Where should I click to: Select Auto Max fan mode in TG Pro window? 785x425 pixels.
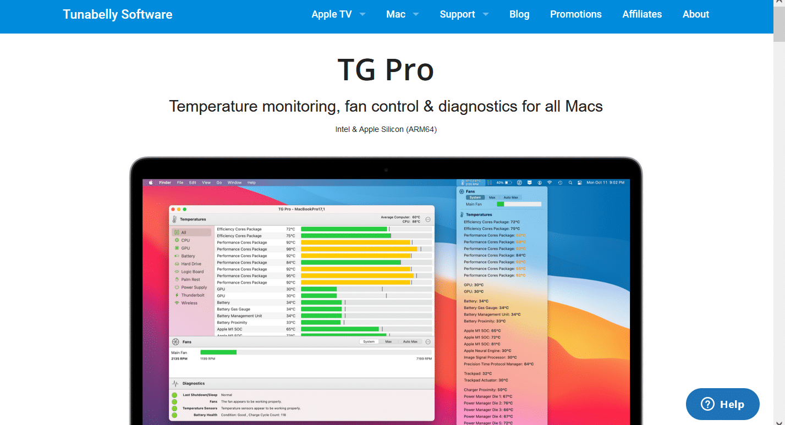410,341
